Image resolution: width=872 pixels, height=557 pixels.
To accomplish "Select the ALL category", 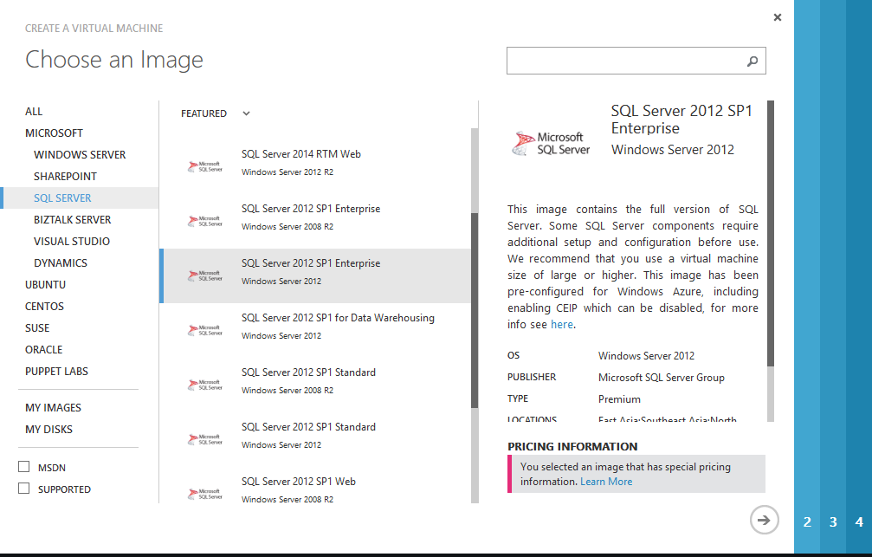I will coord(34,111).
